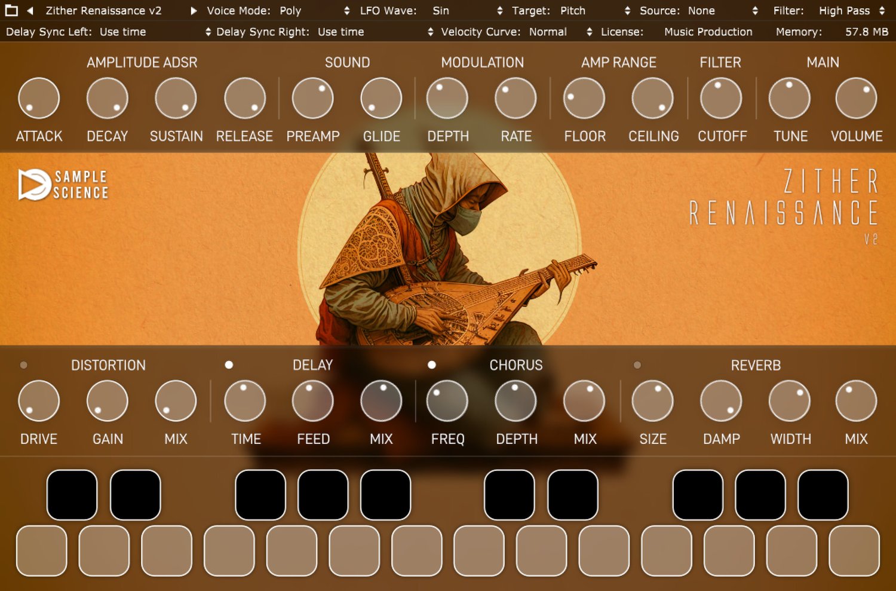The height and width of the screenshot is (591, 896).
Task: Click the AMPLITUDE ADSR section heading
Action: pos(142,62)
